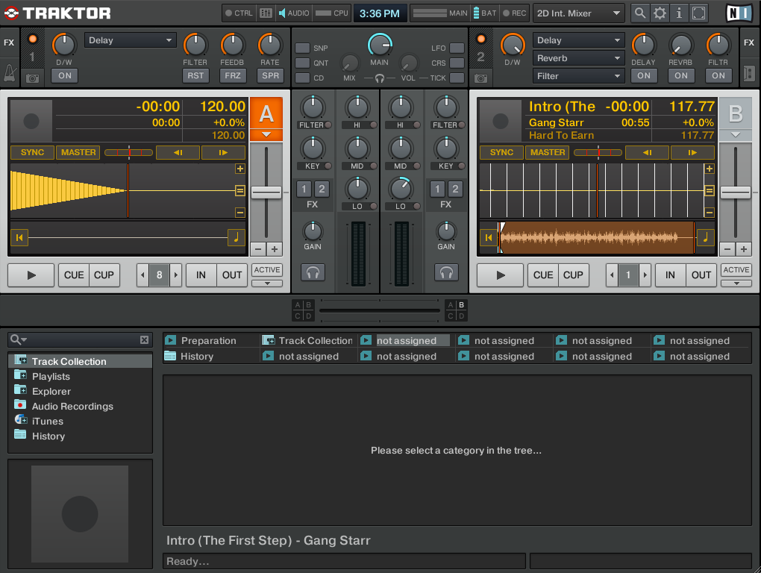Turn on FX unit 1 D/W ON button
This screenshot has height=573, width=761.
[x=65, y=75]
